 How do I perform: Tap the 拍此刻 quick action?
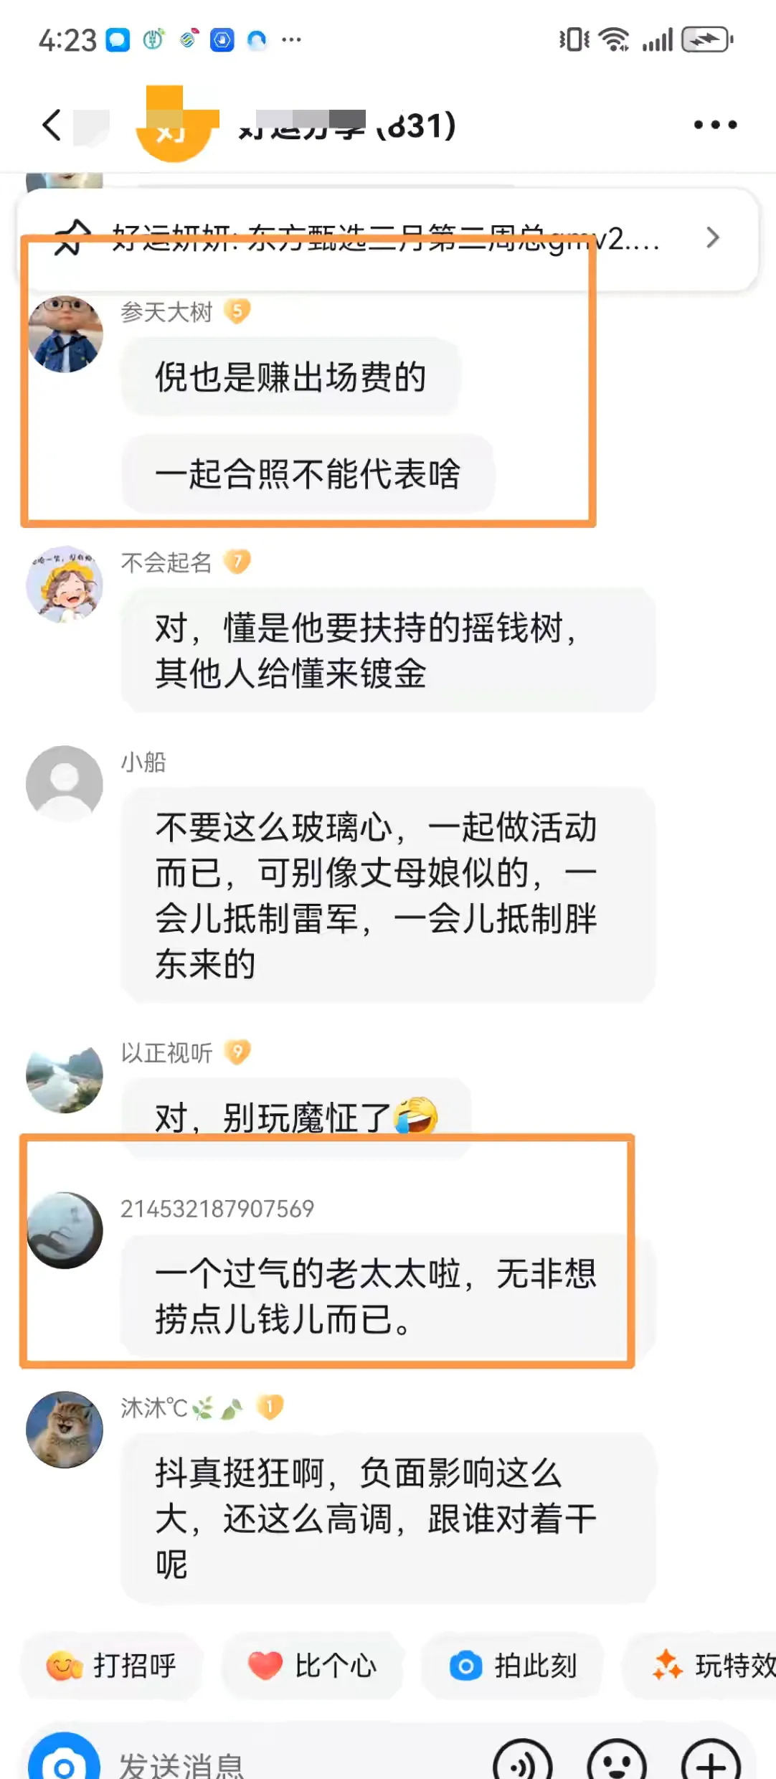tap(513, 1666)
